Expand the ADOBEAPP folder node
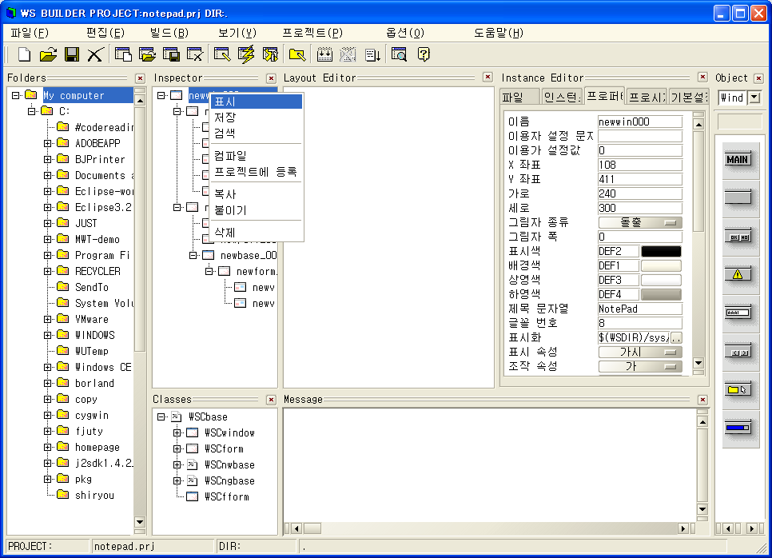 (x=48, y=143)
